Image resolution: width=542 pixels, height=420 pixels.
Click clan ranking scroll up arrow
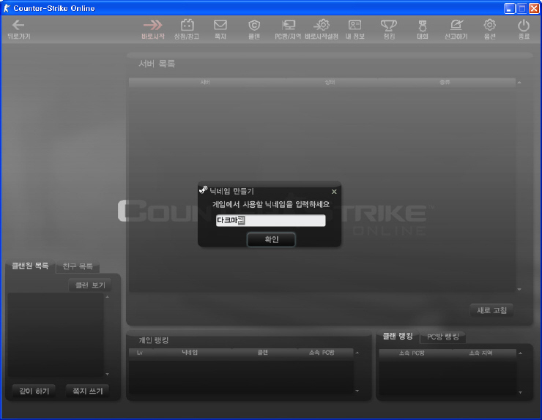click(x=520, y=353)
